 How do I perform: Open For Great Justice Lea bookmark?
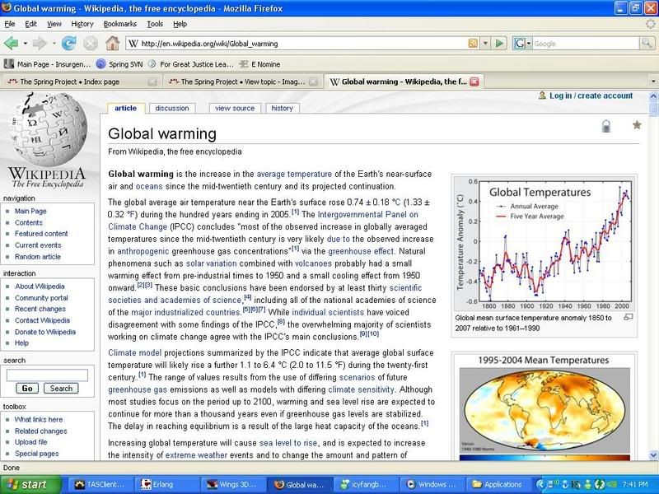click(191, 64)
